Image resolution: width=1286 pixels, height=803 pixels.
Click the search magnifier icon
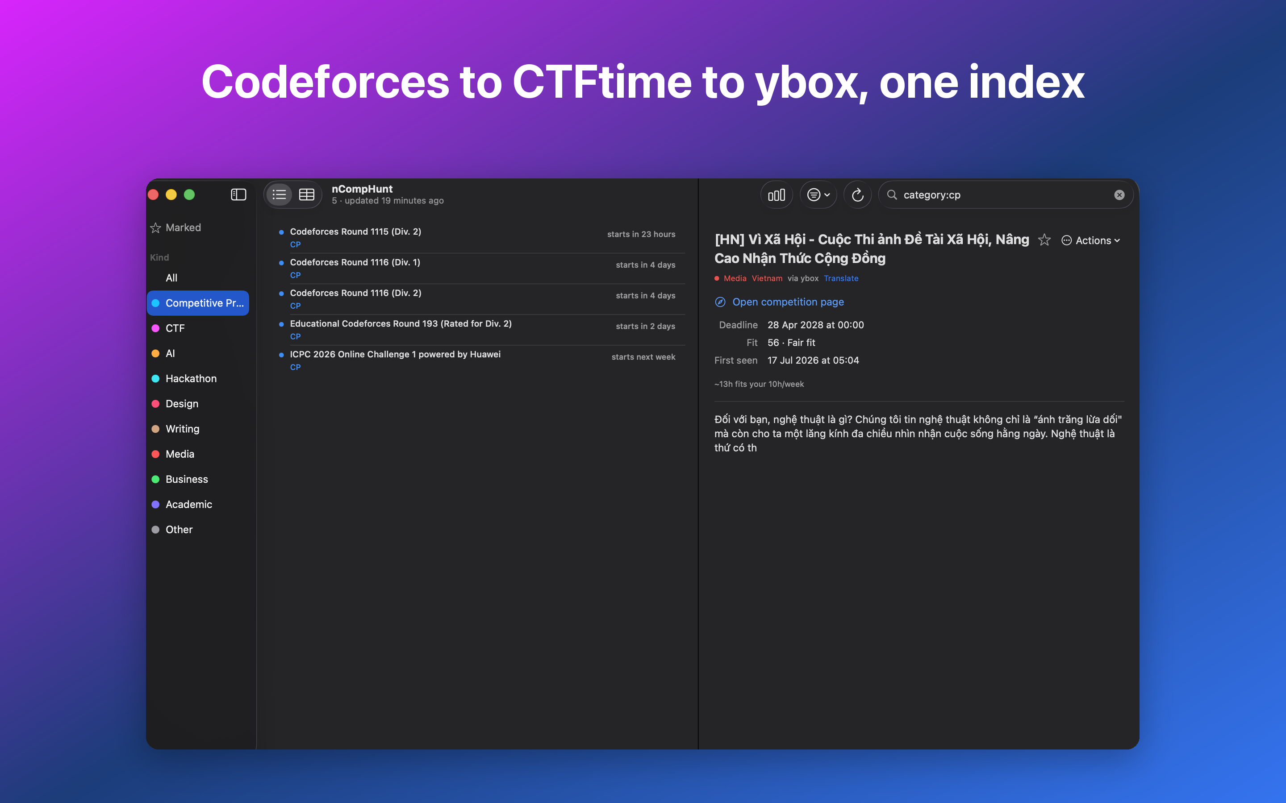pyautogui.click(x=892, y=195)
